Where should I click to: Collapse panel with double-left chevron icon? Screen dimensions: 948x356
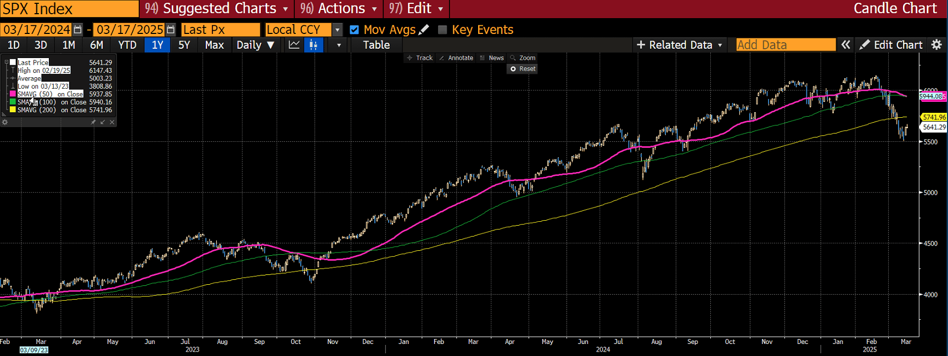pos(846,45)
